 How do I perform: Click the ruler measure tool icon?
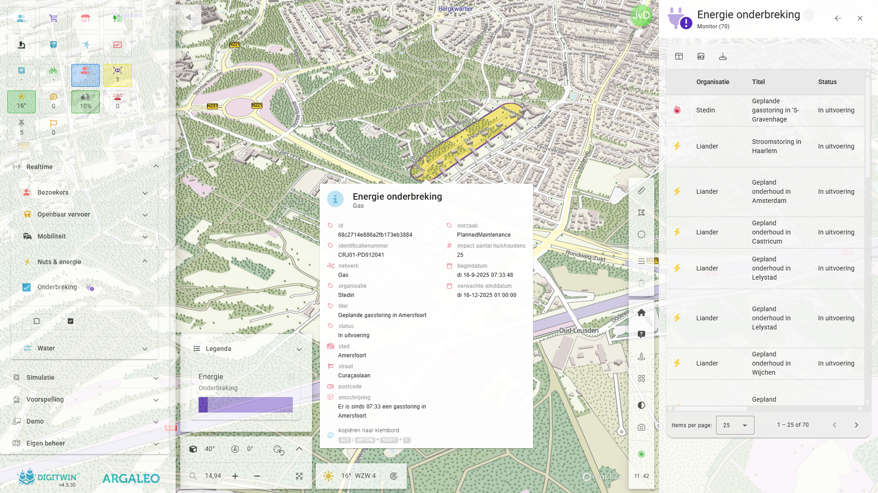coord(641,191)
